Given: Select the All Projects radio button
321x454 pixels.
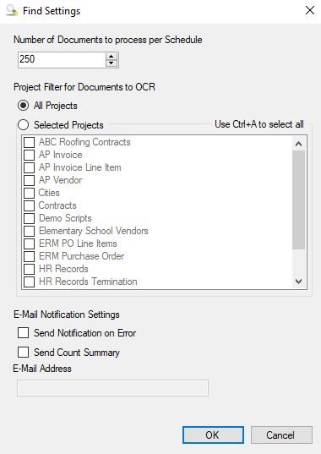Looking at the screenshot, I should pos(23,106).
